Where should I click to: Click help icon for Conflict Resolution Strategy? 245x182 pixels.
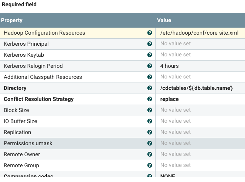(150, 99)
